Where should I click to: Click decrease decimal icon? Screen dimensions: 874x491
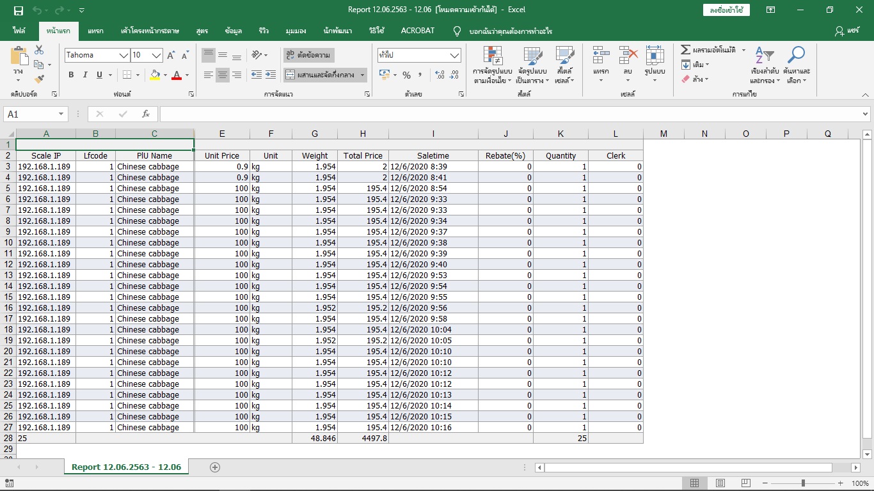[455, 75]
